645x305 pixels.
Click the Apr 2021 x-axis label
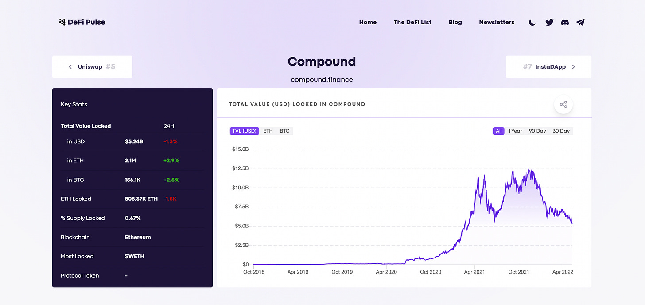(x=475, y=272)
